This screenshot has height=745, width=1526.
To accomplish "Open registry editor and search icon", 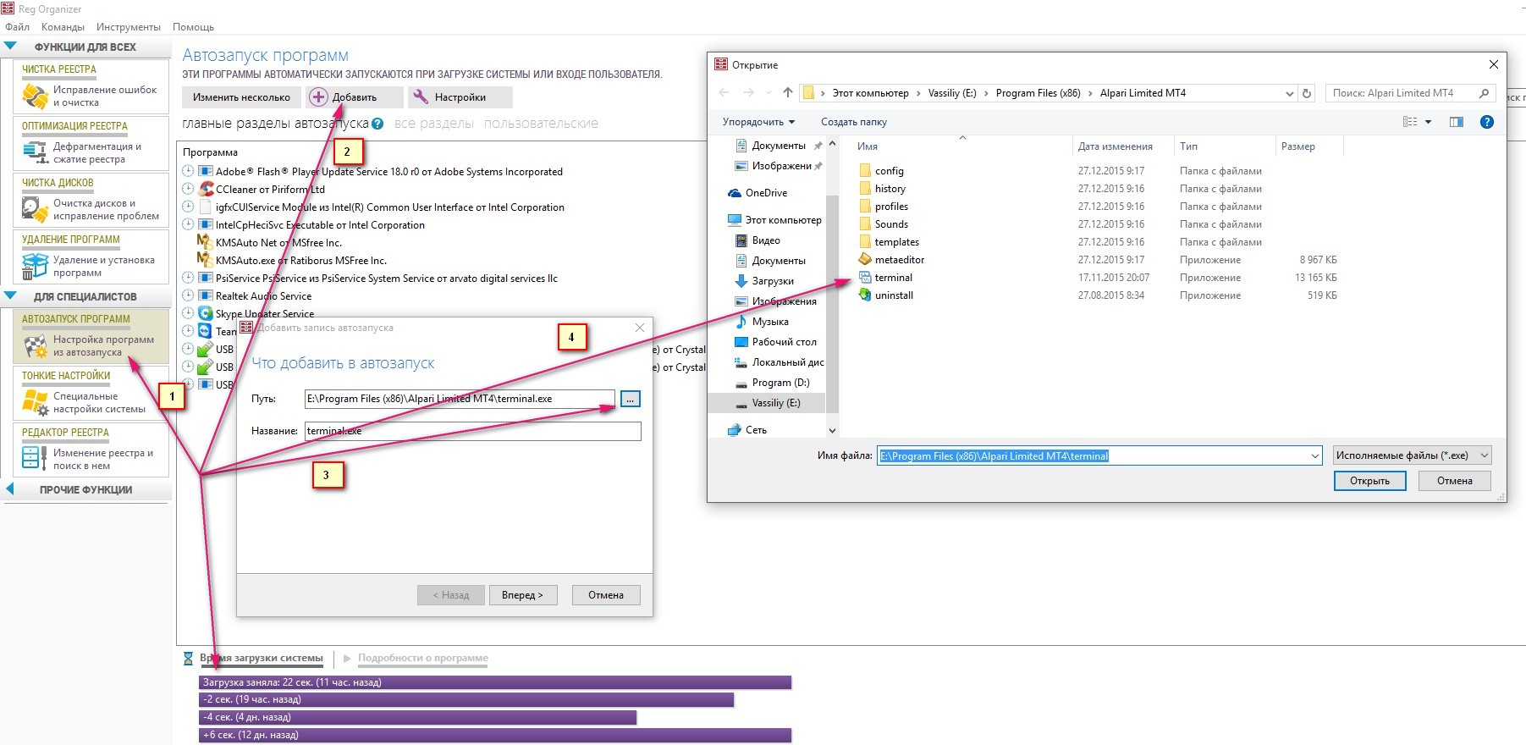I will point(35,459).
